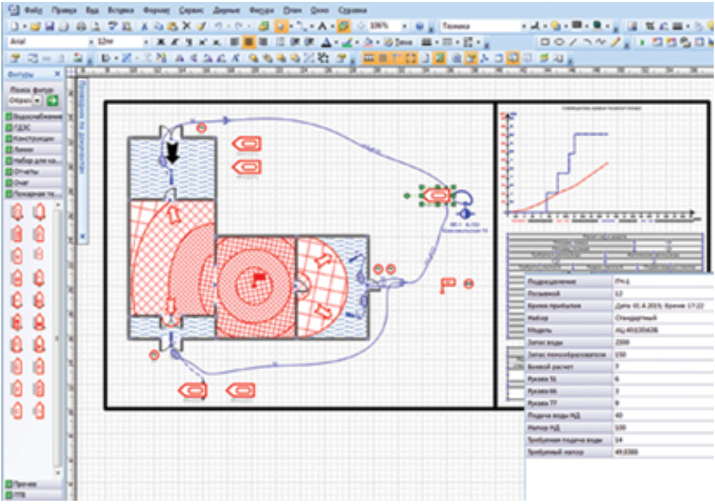Viewport: 715px width, 504px height.
Task: Open the Файл menu
Action: point(32,9)
